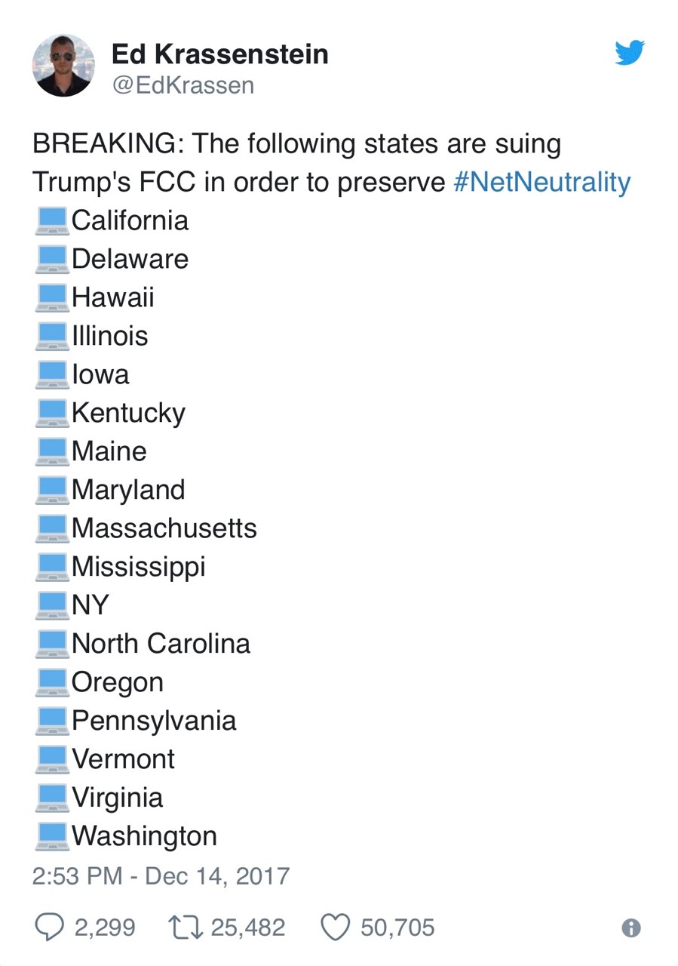678x966 pixels.
Task: Click the NY list entry
Action: tap(91, 605)
